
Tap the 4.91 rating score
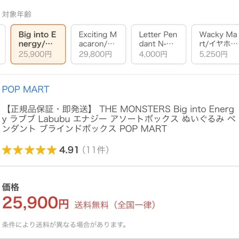[x=69, y=150]
